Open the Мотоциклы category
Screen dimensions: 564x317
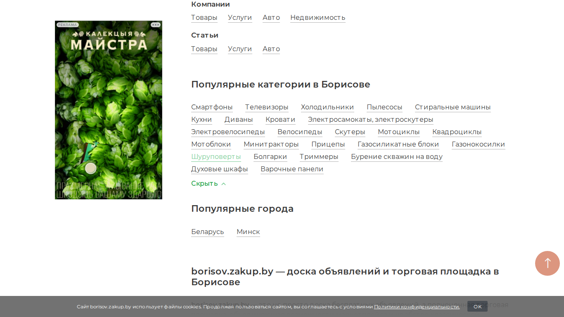click(x=399, y=132)
